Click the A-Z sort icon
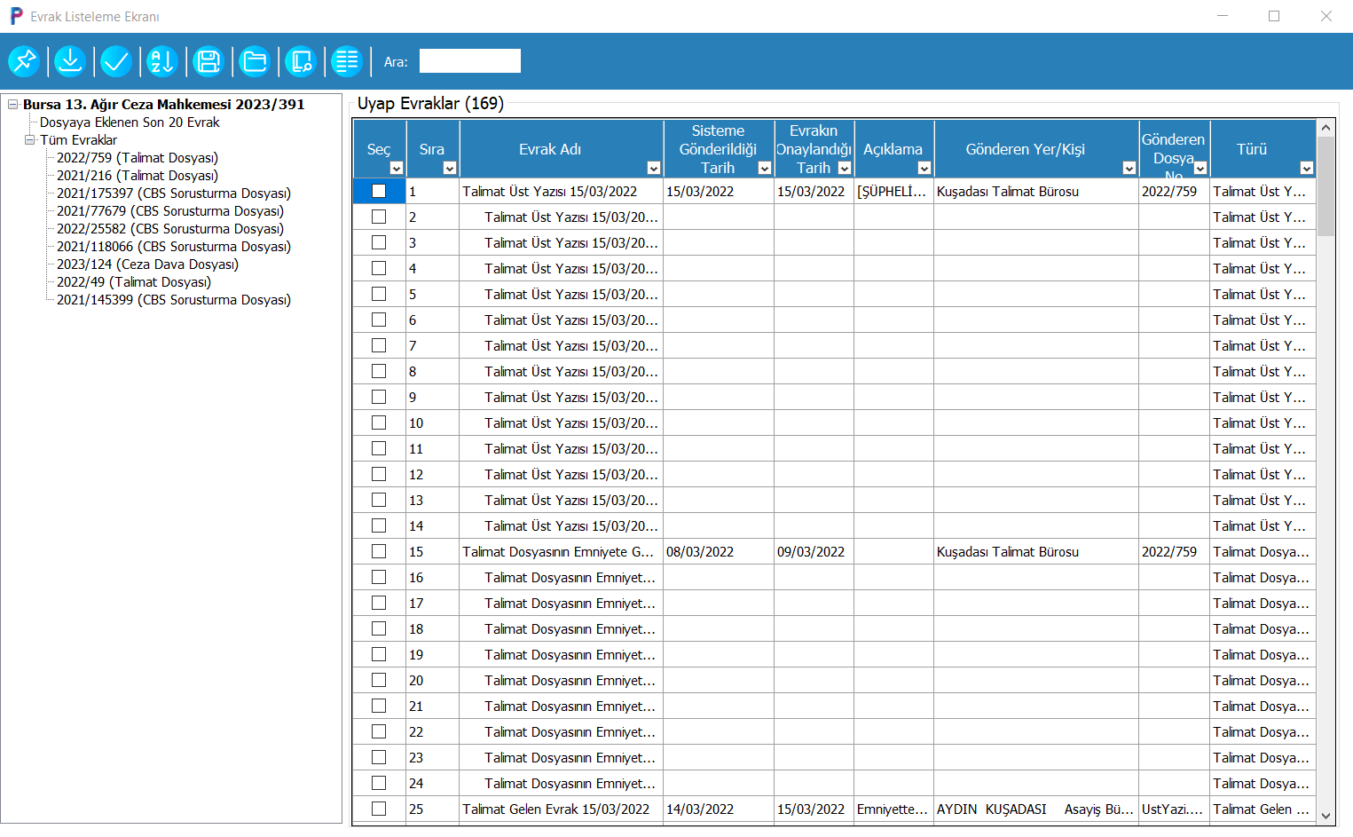Image resolution: width=1353 pixels, height=837 pixels. (162, 61)
